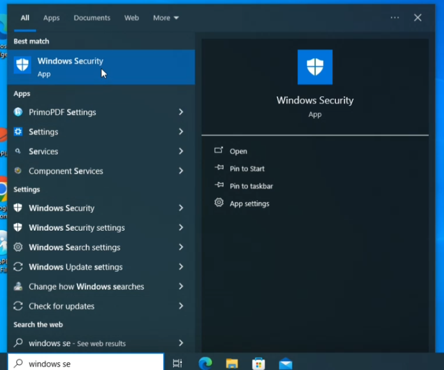Select Change how Windows searches text
The image size is (444, 370).
tap(86, 286)
